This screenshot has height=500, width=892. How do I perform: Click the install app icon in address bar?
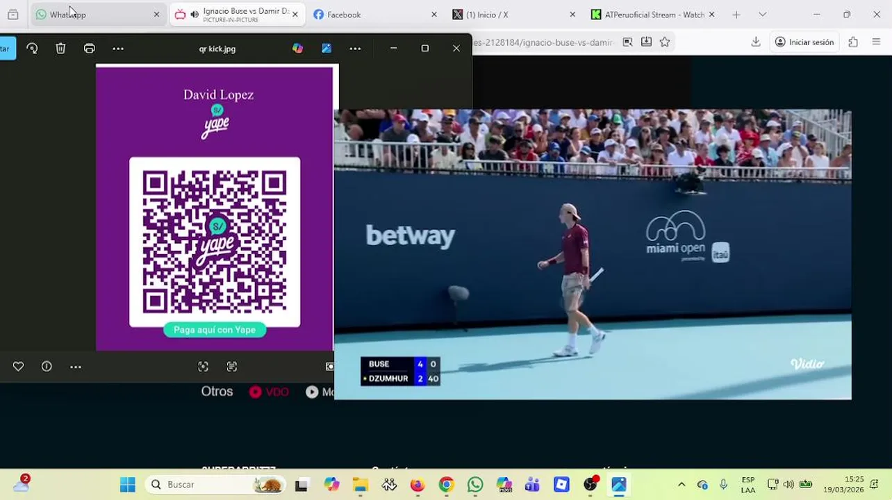646,42
